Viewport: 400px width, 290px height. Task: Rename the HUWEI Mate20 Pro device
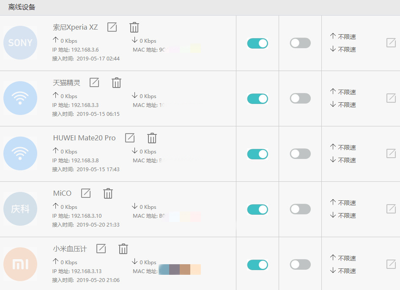(130, 138)
